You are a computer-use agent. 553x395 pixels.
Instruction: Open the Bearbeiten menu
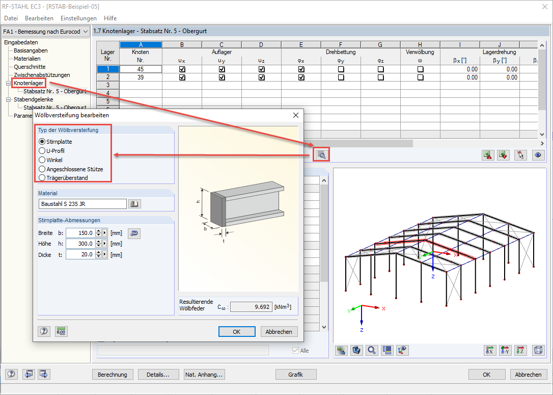tap(39, 18)
